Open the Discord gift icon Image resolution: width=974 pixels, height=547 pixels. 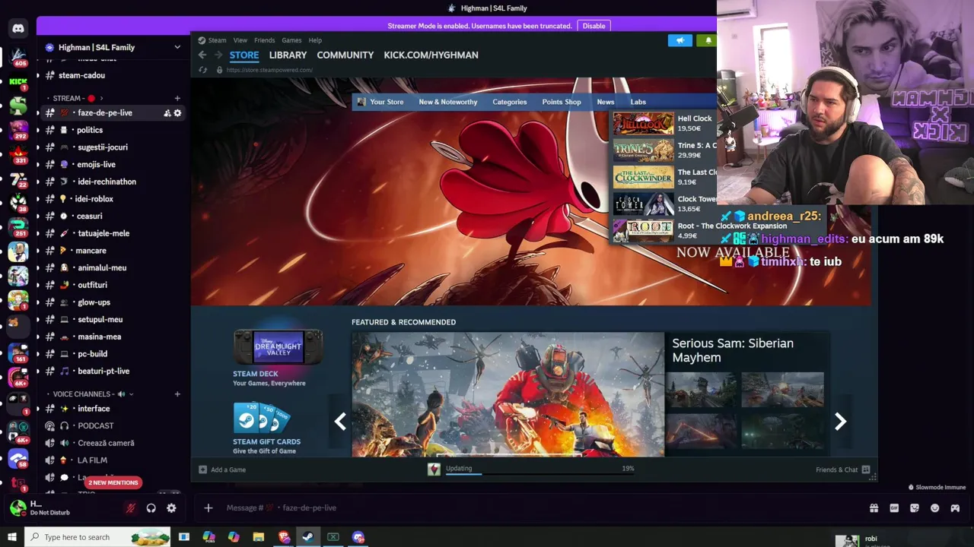coord(874,508)
